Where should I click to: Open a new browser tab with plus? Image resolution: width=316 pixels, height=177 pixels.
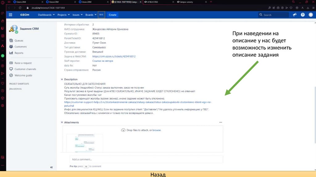[211, 2]
